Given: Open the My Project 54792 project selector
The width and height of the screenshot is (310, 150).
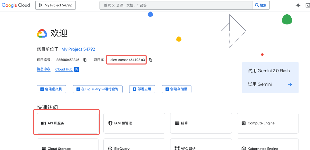Looking at the screenshot, I should 56,5.
